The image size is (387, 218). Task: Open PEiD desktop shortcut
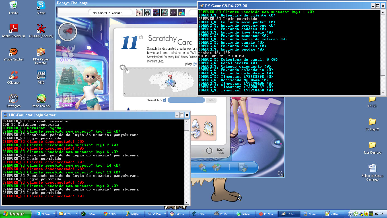[x=41, y=77]
